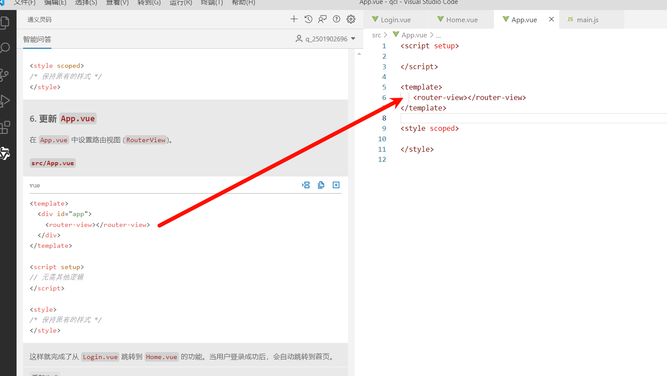Screen dimensions: 667x376
Task: Click line number 11 in the gutter
Action: coord(382,150)
